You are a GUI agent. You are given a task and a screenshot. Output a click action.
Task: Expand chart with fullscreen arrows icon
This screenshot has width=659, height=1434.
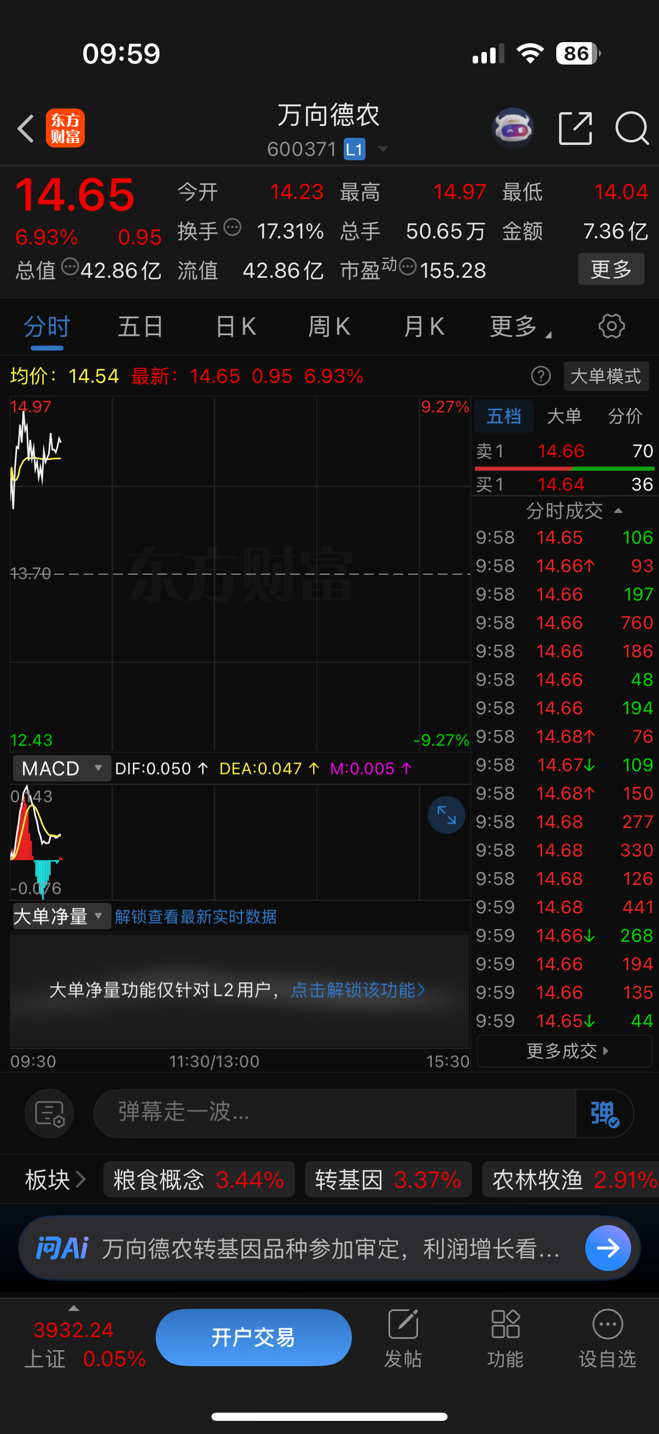(446, 815)
